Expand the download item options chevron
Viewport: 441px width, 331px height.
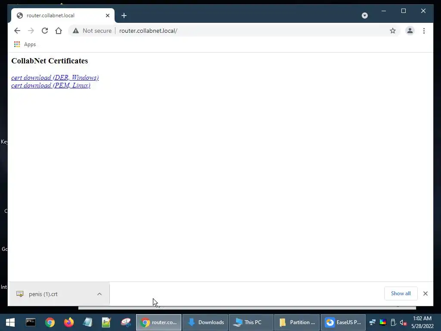[99, 294]
